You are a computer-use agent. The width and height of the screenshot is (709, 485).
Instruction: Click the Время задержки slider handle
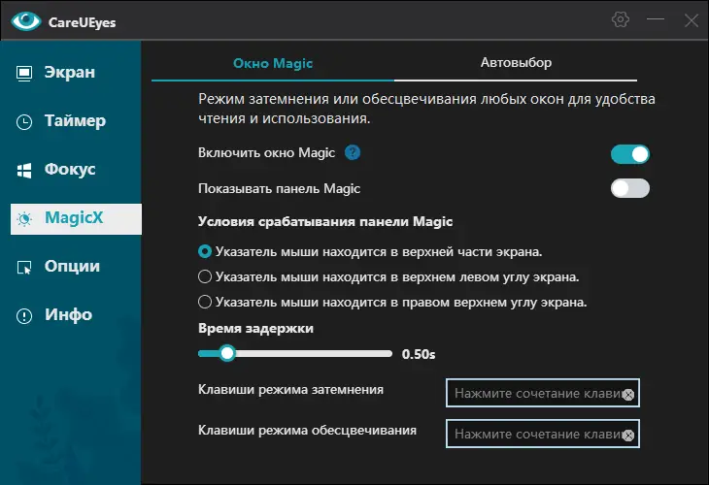pyautogui.click(x=227, y=354)
